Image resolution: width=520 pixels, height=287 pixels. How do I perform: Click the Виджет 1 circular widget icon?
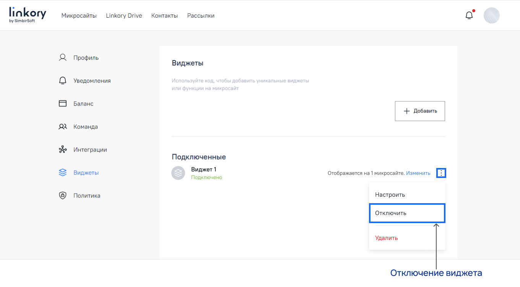178,173
